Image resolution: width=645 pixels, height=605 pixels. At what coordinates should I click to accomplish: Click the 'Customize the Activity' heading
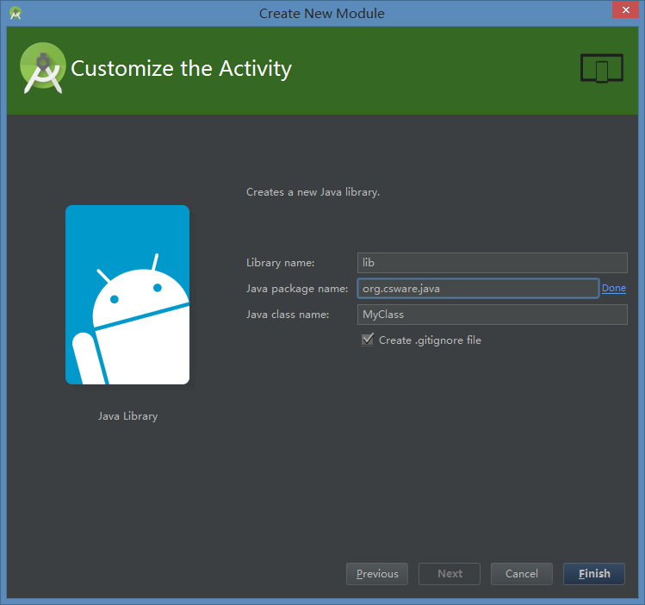pos(181,69)
